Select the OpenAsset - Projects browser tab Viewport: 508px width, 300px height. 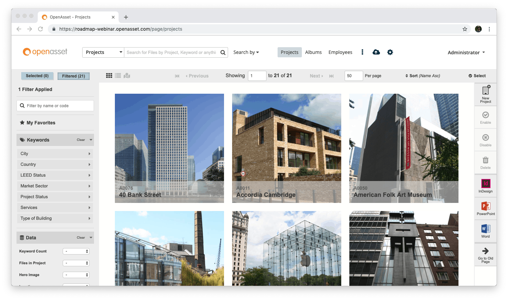pyautogui.click(x=78, y=17)
